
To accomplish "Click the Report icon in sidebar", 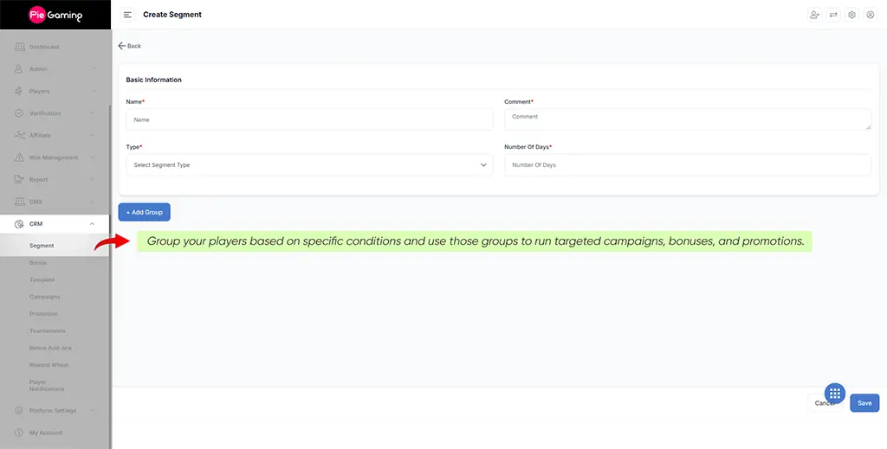I will coord(19,180).
